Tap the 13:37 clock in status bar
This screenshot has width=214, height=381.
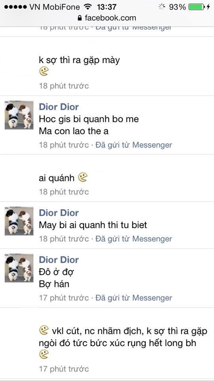(107, 7)
